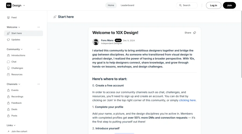The width and height of the screenshot is (242, 134).
Task: Open Fons Mans profile avatar
Action: pyautogui.click(x=96, y=42)
